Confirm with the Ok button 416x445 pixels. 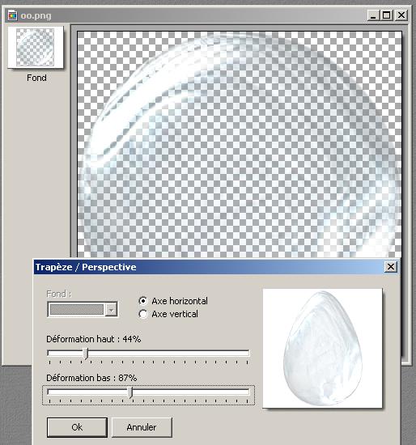pyautogui.click(x=77, y=427)
